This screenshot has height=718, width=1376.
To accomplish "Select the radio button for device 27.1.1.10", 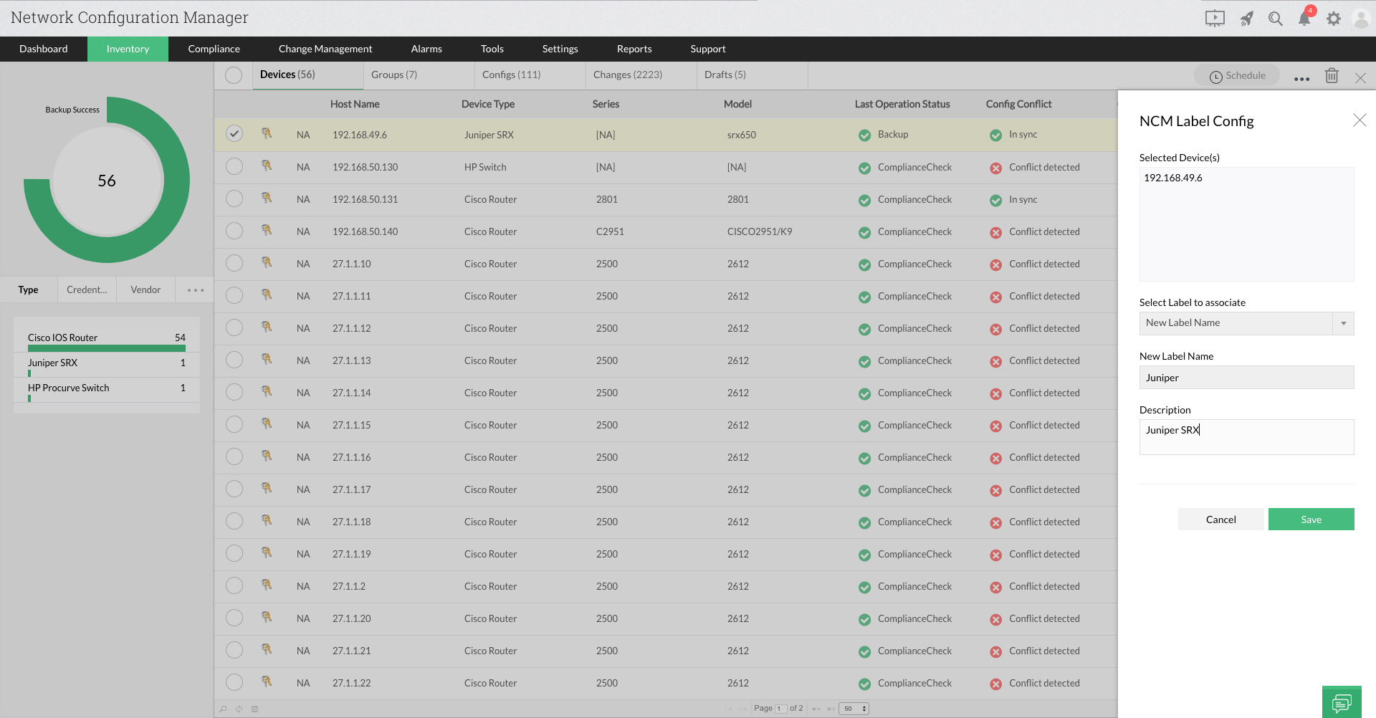I will (x=234, y=263).
